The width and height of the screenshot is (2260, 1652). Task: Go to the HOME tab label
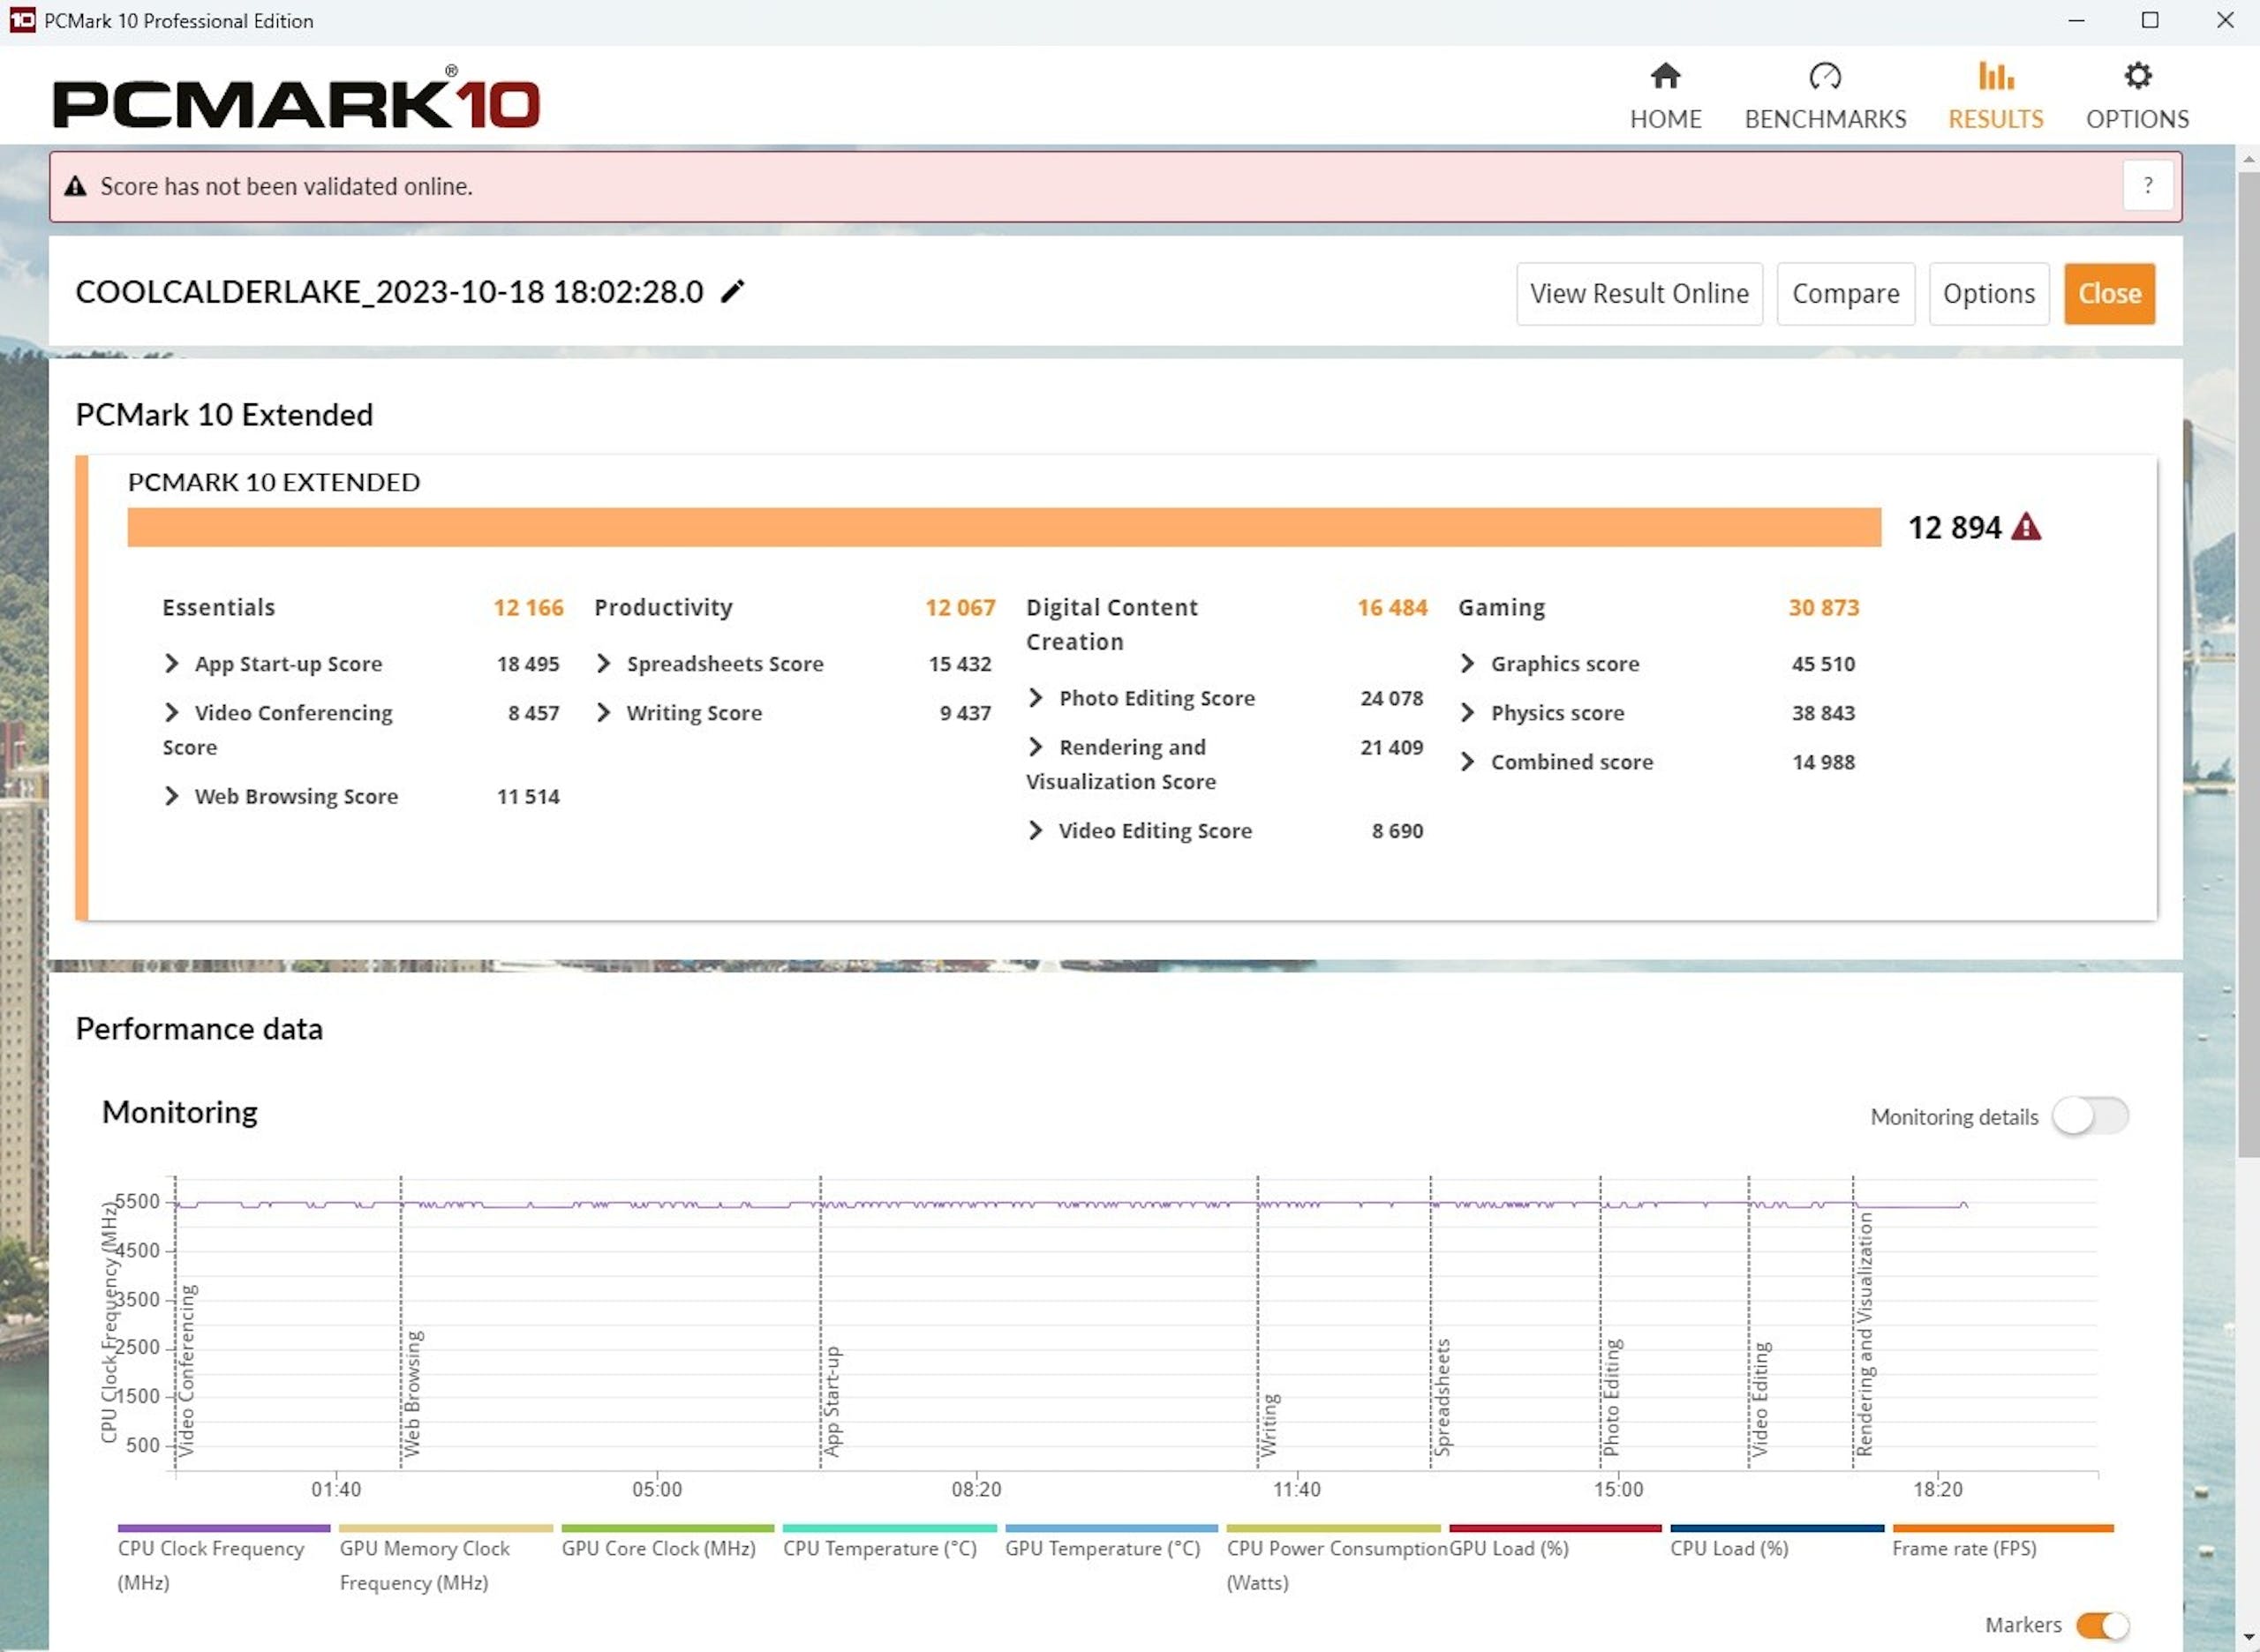[1665, 119]
